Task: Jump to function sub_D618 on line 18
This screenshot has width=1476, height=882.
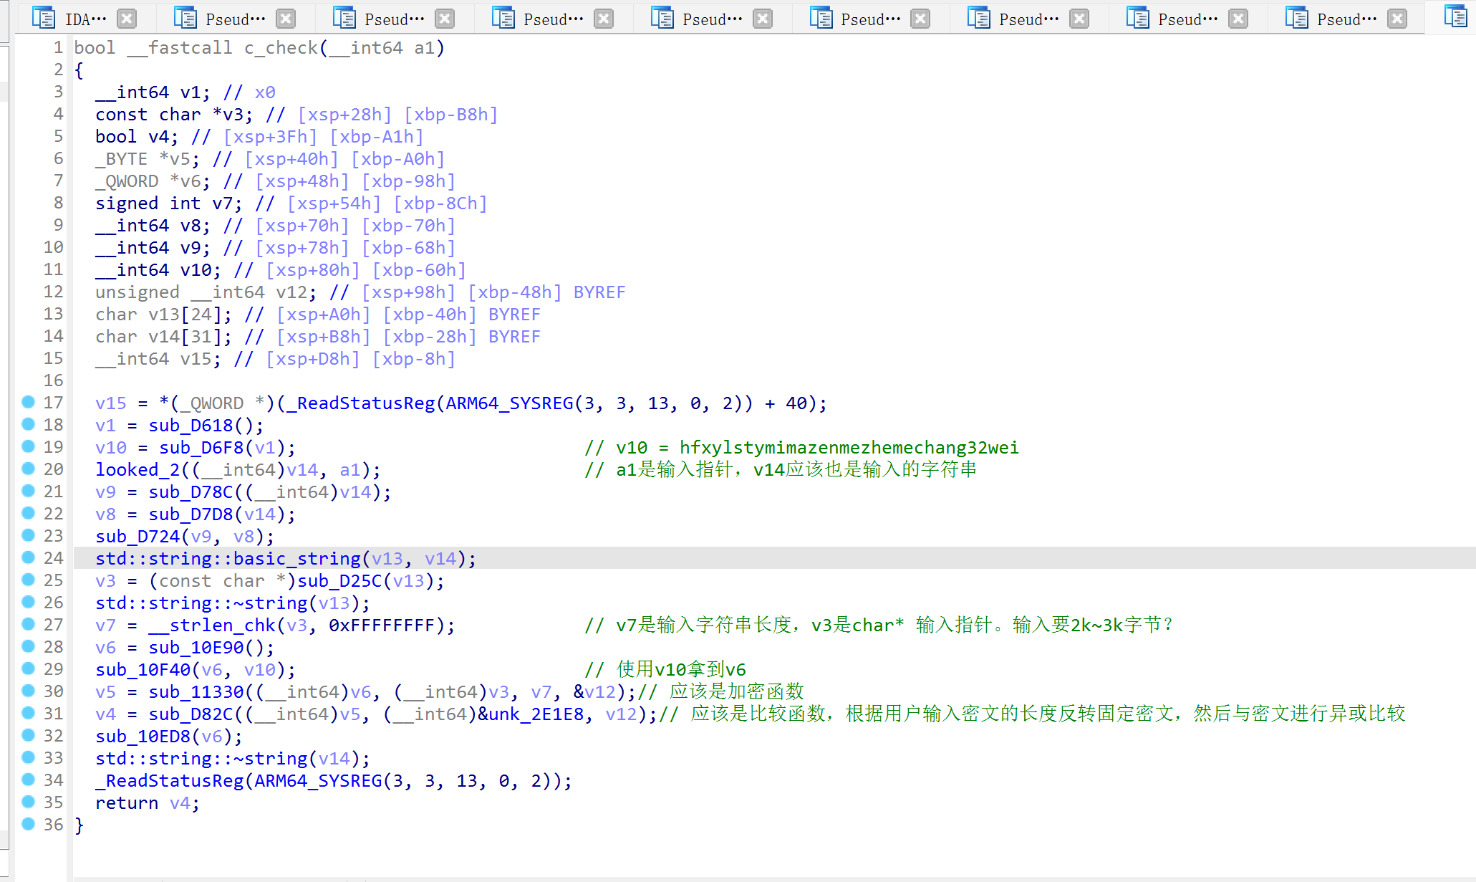Action: 190,426
